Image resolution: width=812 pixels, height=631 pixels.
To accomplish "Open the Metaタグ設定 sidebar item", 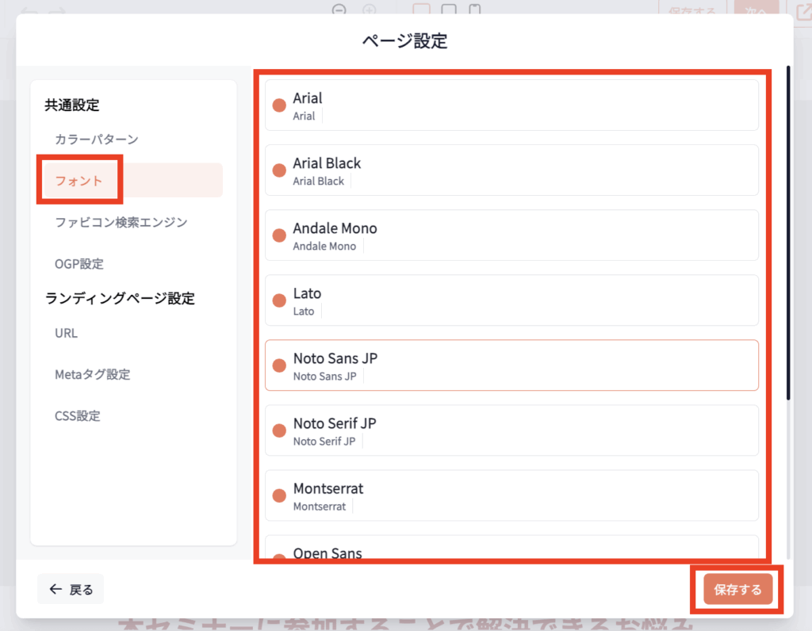I will (93, 374).
